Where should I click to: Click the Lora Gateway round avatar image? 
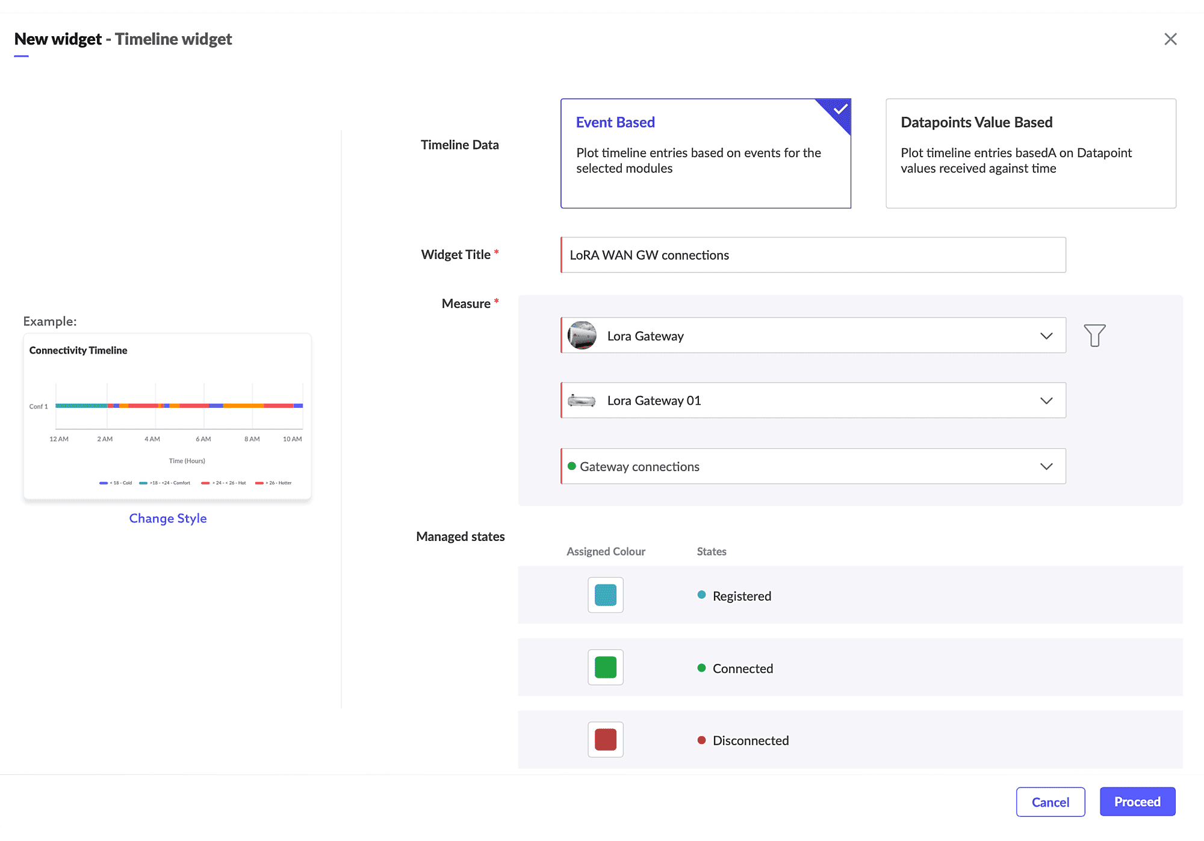point(582,336)
